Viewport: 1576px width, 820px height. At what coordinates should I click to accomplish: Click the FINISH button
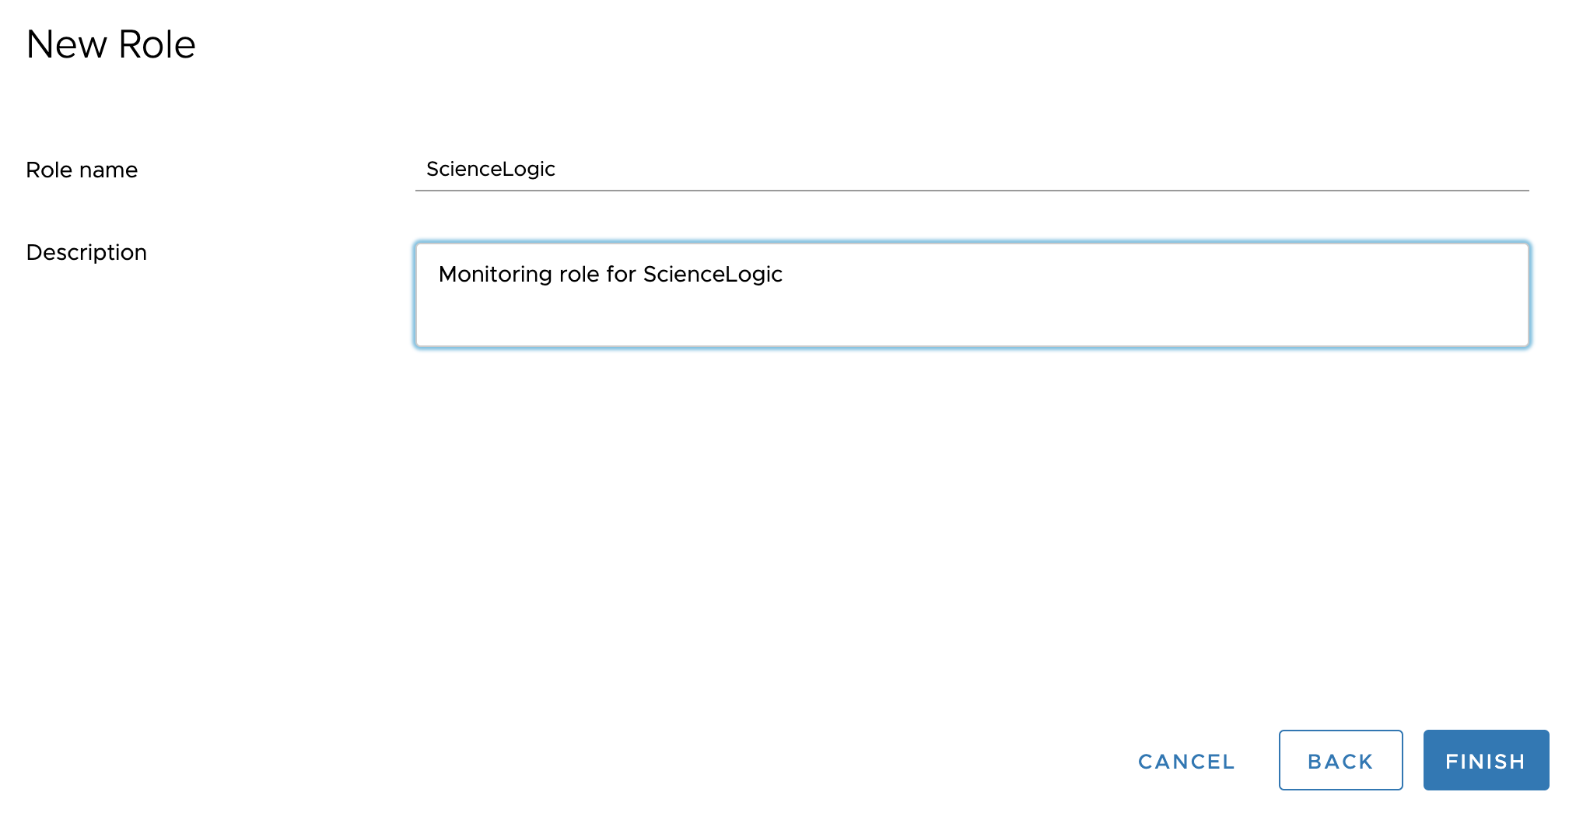pyautogui.click(x=1485, y=760)
